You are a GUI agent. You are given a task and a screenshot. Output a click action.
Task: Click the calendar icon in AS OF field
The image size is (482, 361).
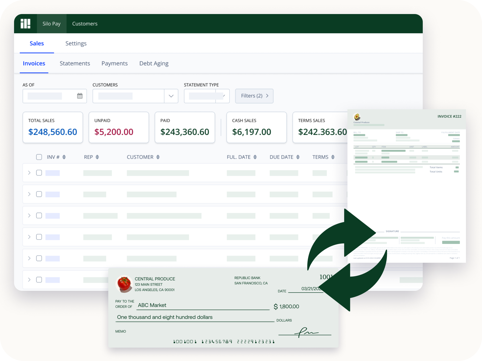80,96
